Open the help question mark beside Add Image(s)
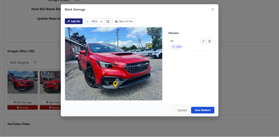Screen dimensions: 279x137 [x=35, y=63]
